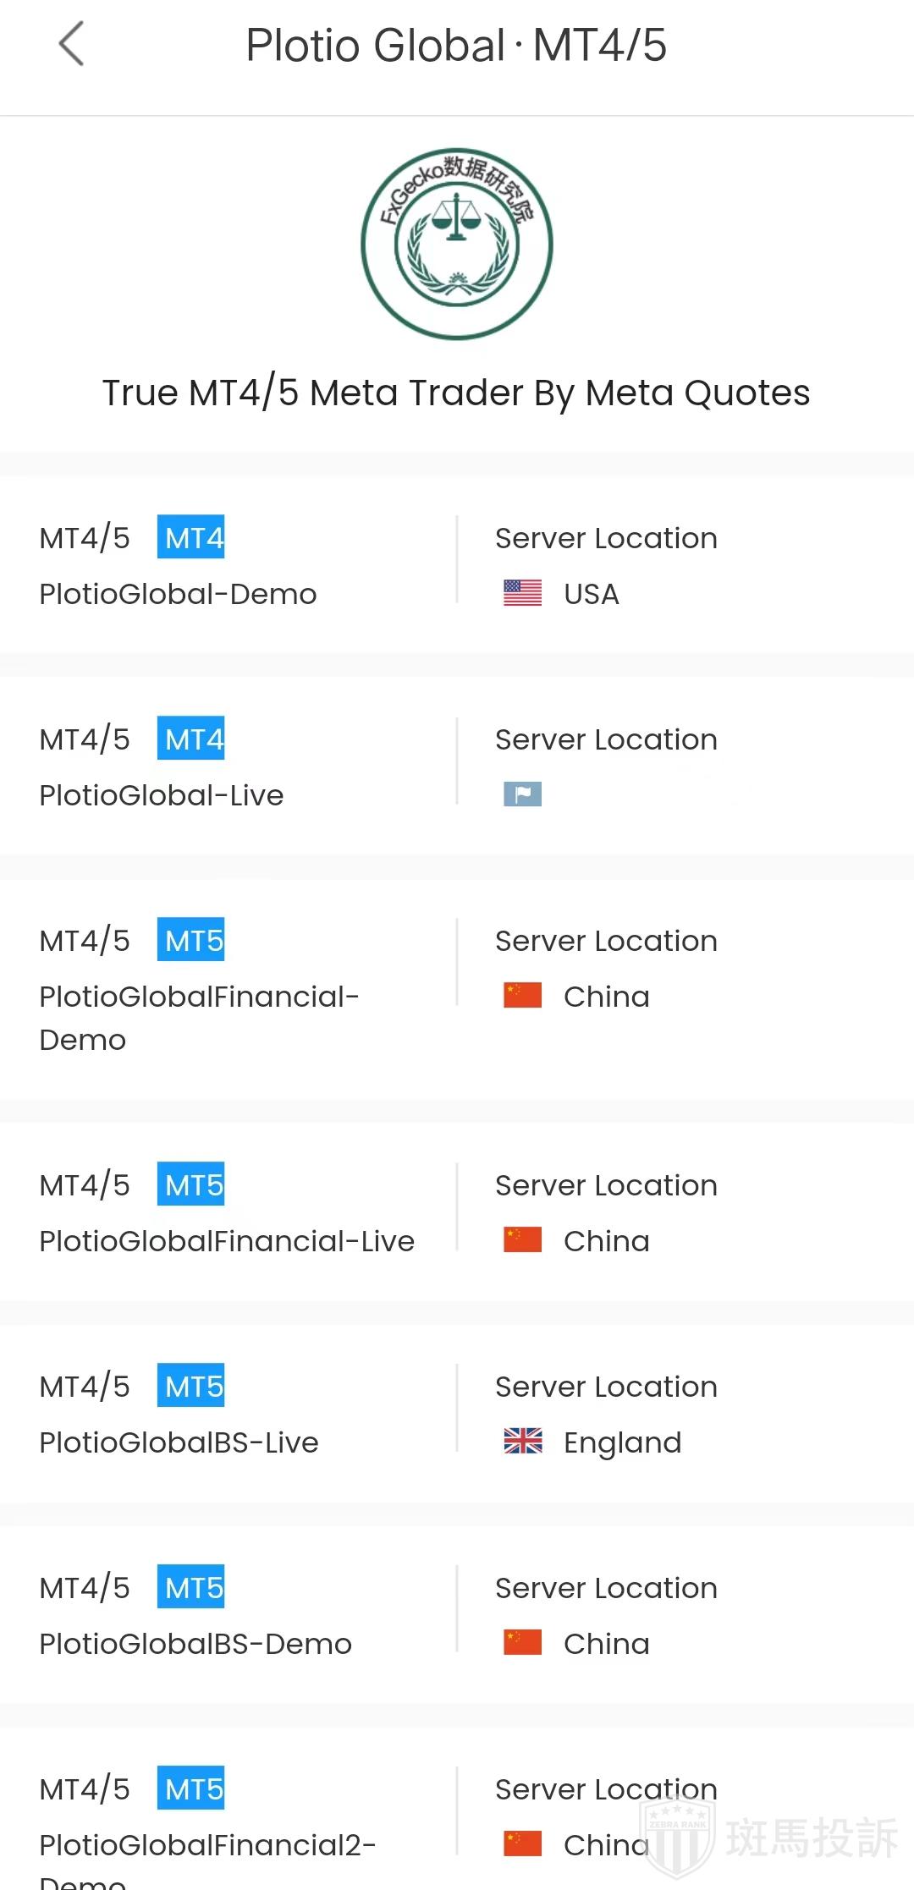Tap MT5 badge above PlotioGlobalFinancial-Live
Image resolution: width=914 pixels, height=1890 pixels.
191,1184
